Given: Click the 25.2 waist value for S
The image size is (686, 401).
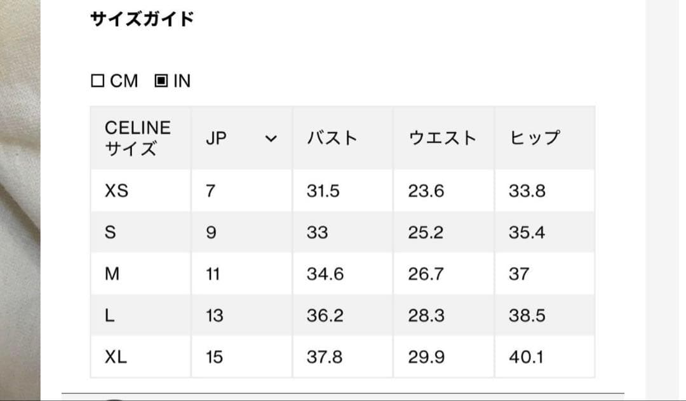Looking at the screenshot, I should [x=426, y=233].
